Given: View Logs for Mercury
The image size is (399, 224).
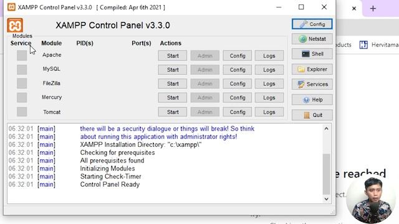Looking at the screenshot, I should pos(269,98).
